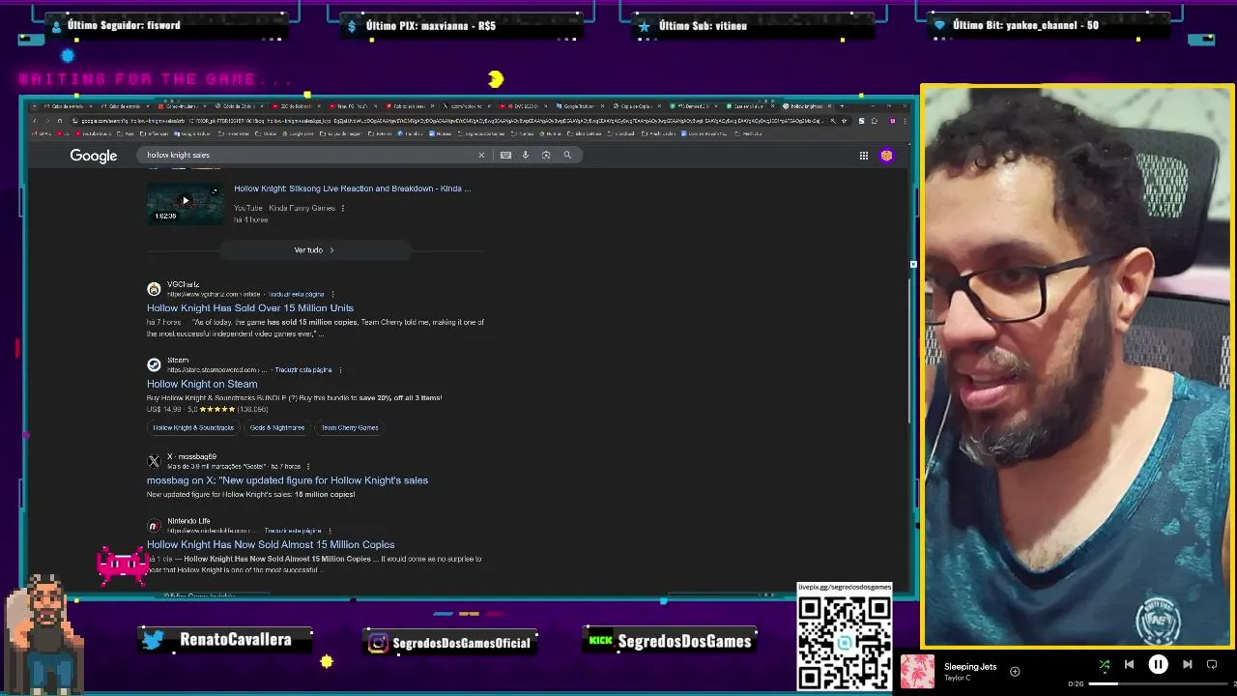Viewport: 1237px width, 696px height.
Task: Click Team Cherry Games chip
Action: [350, 427]
